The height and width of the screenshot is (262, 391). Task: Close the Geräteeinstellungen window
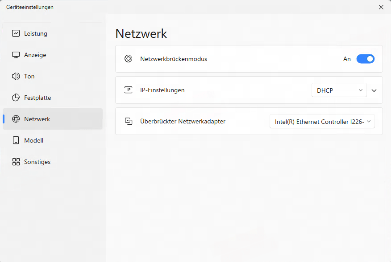coord(381,7)
